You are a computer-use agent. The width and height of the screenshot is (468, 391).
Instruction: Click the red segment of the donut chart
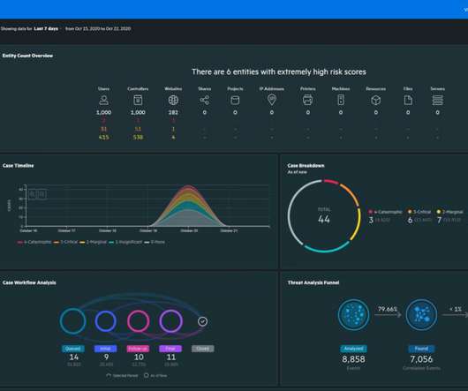pos(331,181)
